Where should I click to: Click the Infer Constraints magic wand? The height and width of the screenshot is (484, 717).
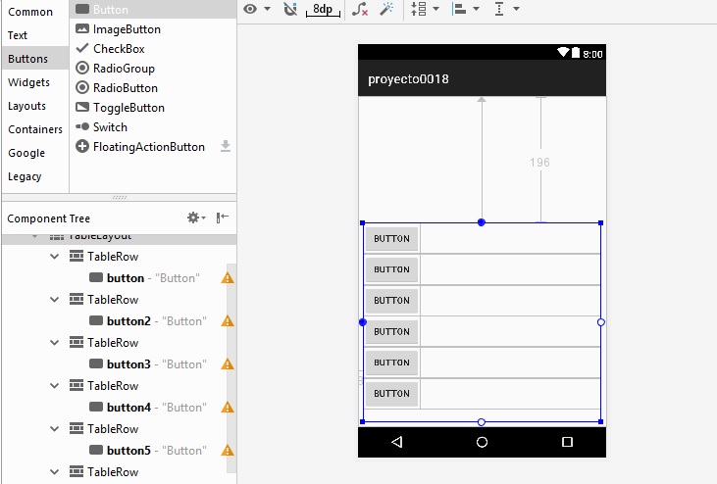pos(387,9)
